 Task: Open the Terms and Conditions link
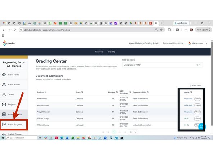(173, 43)
